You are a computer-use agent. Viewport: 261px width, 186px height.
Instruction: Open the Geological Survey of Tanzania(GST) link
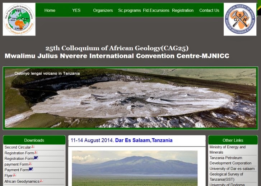coord(226,177)
